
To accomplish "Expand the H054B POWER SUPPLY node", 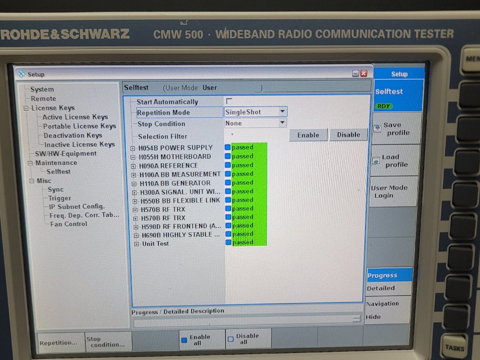I will point(133,148).
